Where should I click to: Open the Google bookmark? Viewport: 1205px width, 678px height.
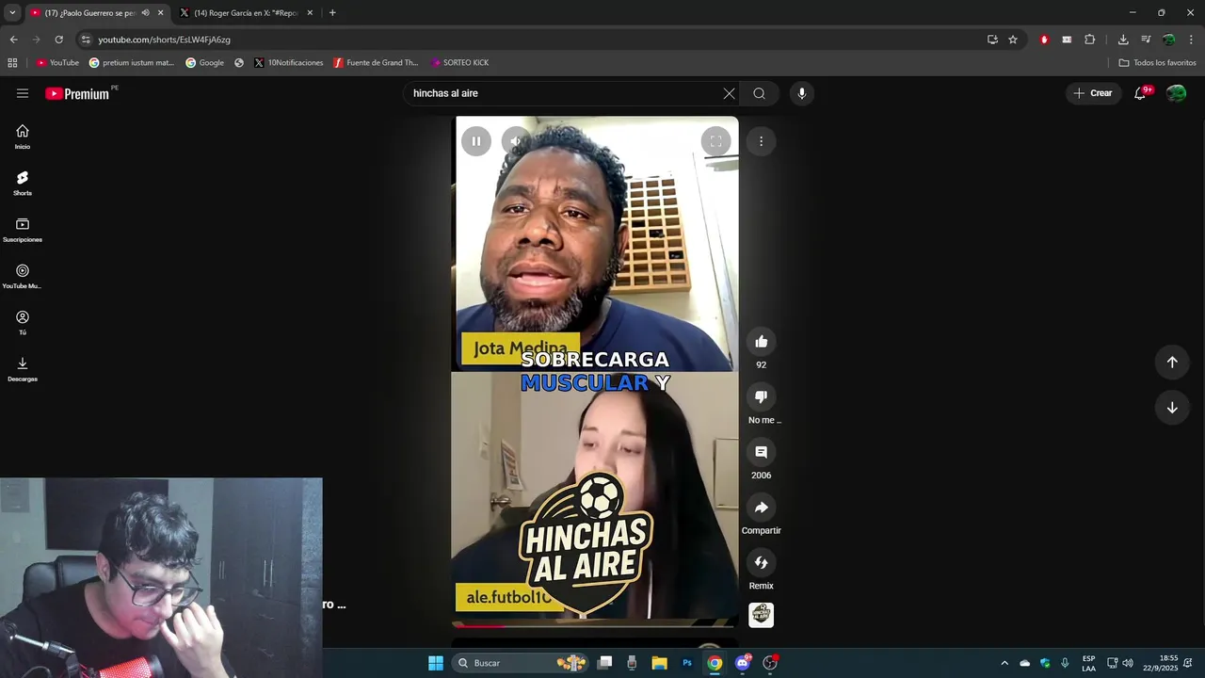[205, 63]
